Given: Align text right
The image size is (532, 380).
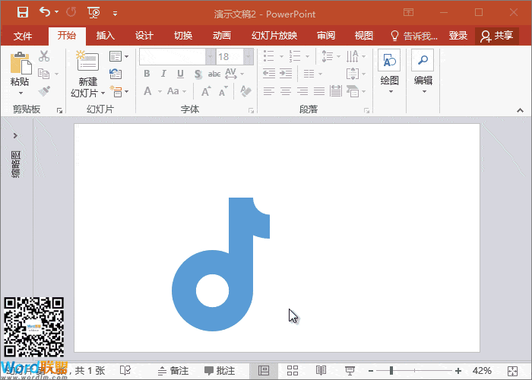Looking at the screenshot, I should [x=302, y=91].
